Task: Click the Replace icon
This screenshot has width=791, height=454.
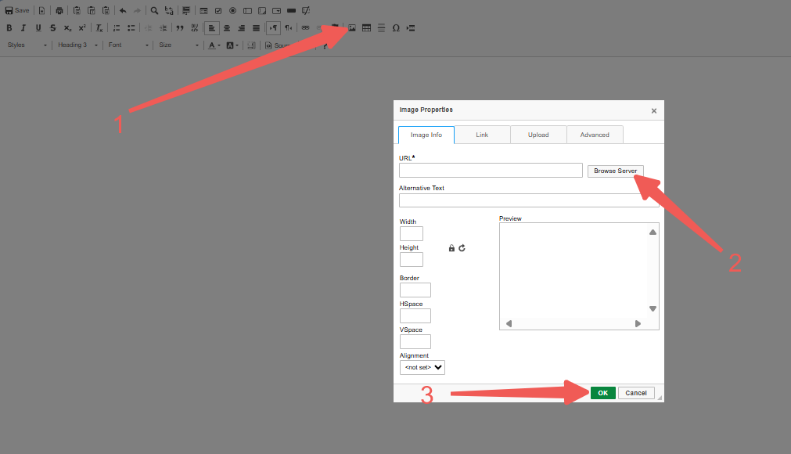Action: click(x=169, y=11)
